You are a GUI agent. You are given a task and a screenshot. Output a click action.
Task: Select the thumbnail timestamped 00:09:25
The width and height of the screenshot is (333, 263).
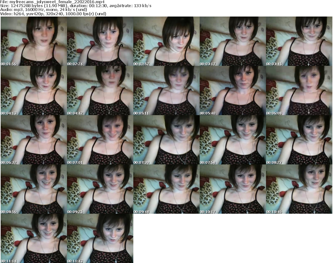point(100,189)
